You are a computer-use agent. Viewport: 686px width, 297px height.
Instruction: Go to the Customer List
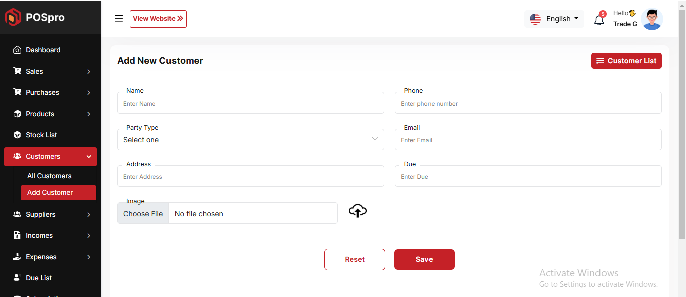pos(626,61)
